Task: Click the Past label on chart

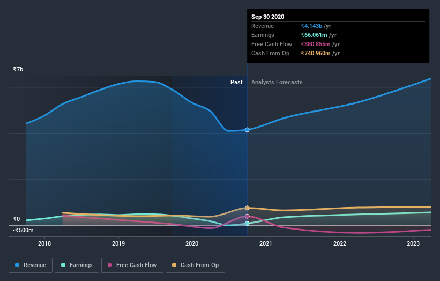Action: (236, 82)
